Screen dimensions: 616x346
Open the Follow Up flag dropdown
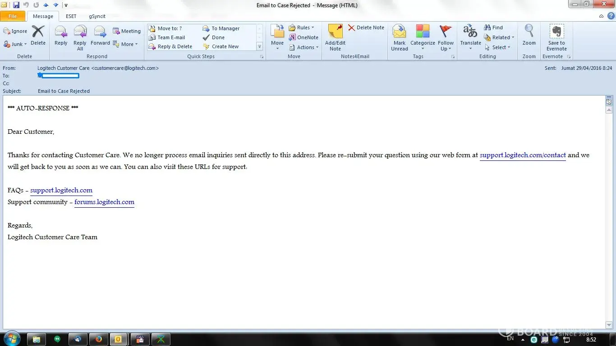[446, 37]
